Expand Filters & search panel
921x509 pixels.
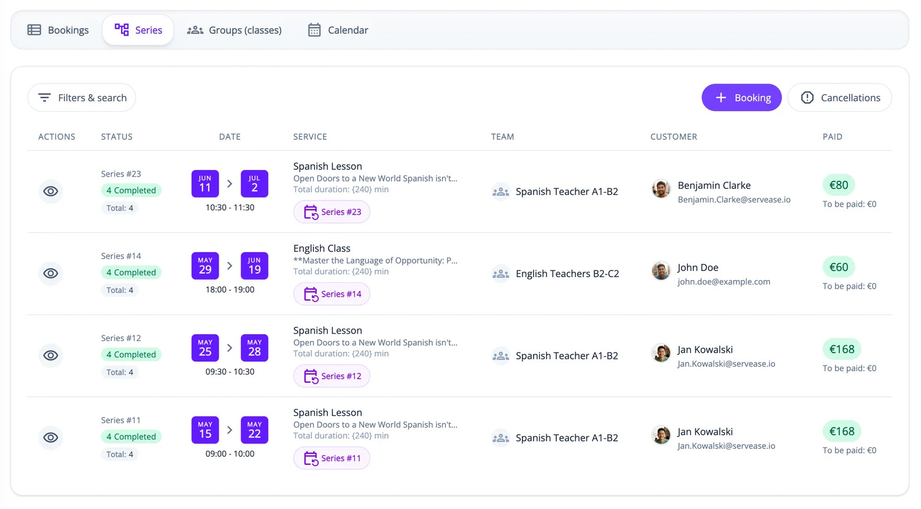click(82, 98)
